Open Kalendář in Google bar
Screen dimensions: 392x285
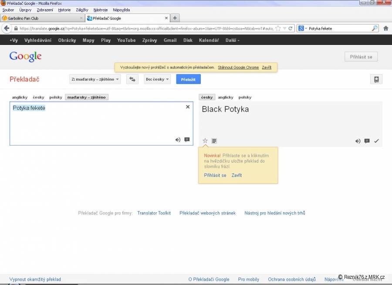[x=209, y=40]
